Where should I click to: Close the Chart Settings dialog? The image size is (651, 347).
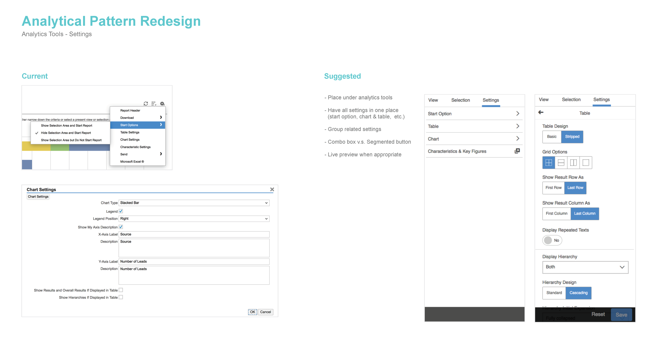(272, 190)
